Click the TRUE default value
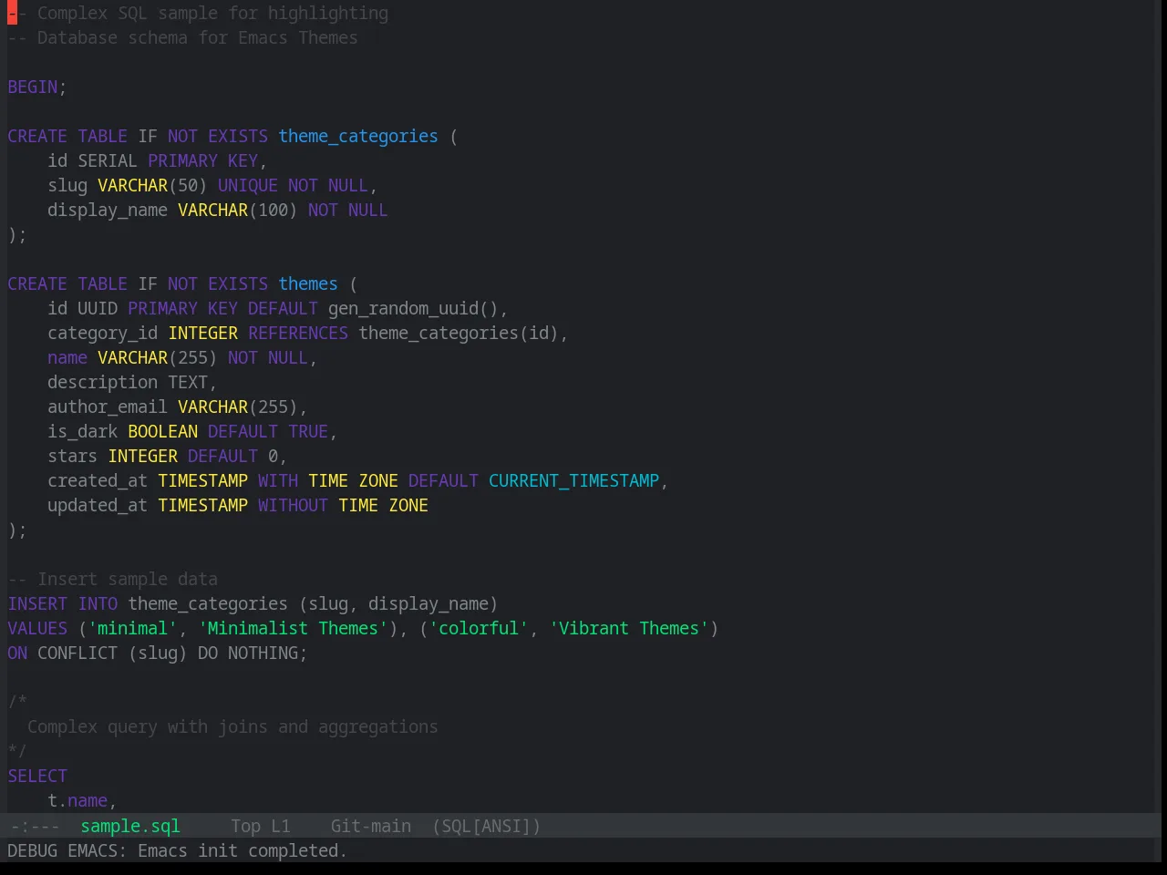 308,431
